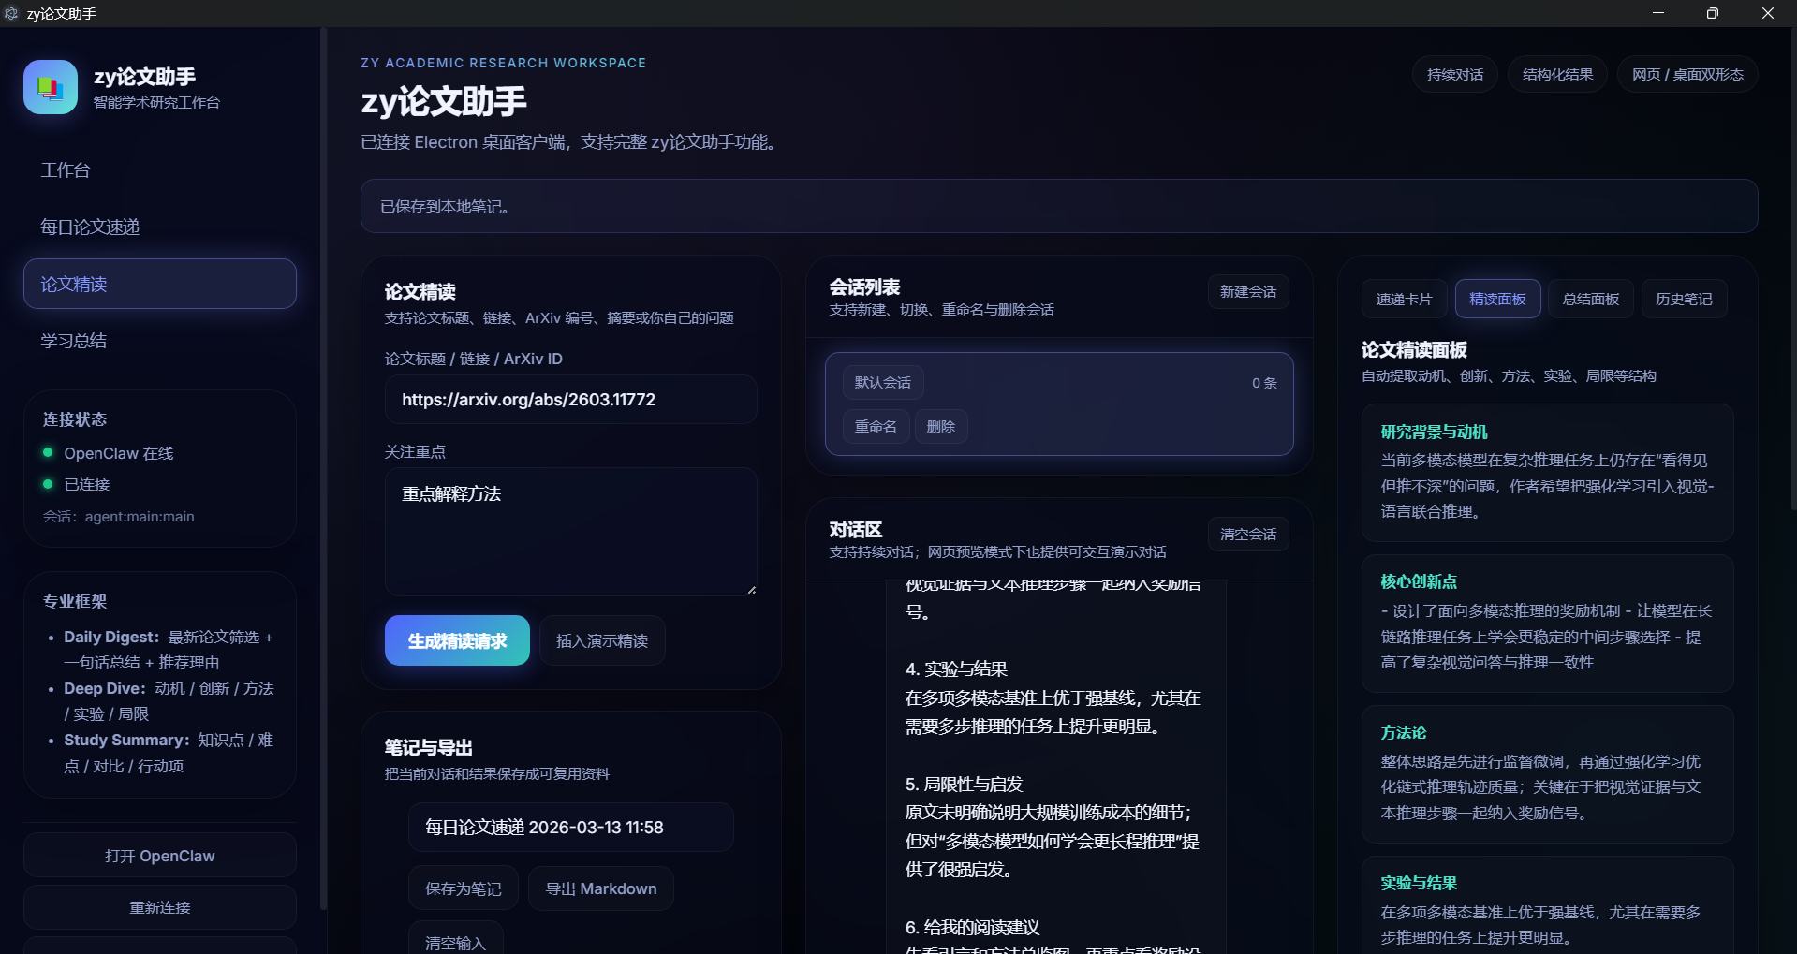Image resolution: width=1797 pixels, height=954 pixels.
Task: Click the 生成精读请求 button
Action: (x=457, y=640)
